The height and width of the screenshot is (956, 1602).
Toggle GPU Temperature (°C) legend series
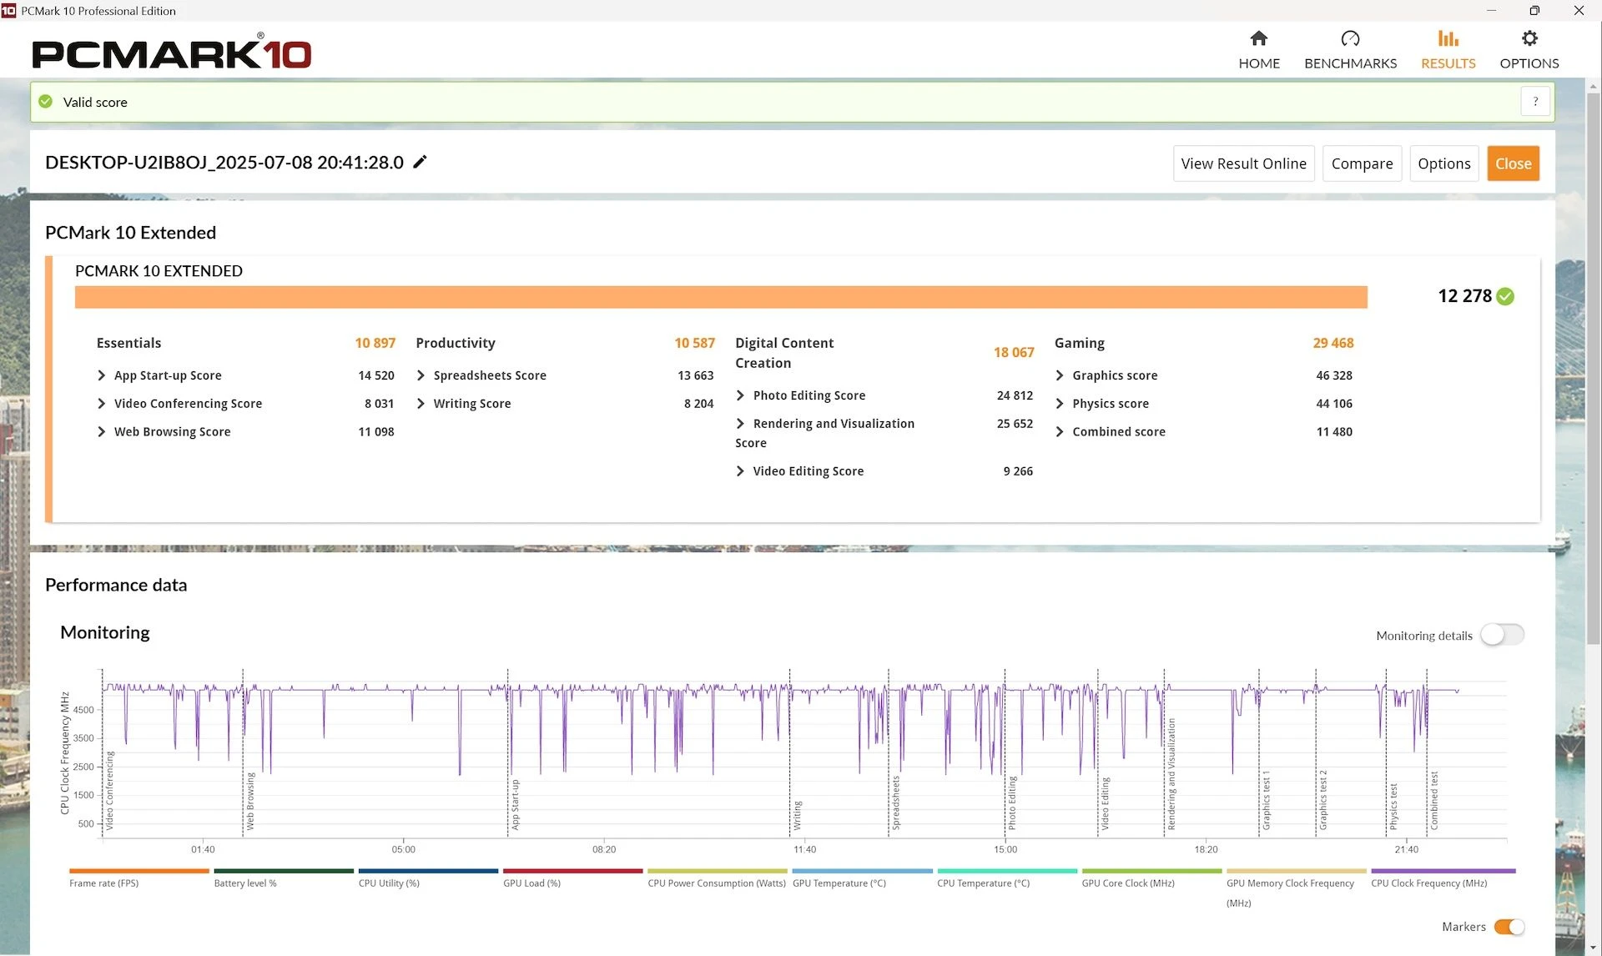pos(862,878)
